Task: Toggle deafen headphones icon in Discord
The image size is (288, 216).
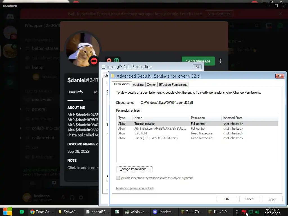Action: 72,197
